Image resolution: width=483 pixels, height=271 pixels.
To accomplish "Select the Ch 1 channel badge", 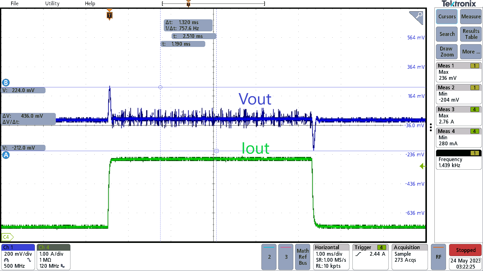I will [18, 256].
